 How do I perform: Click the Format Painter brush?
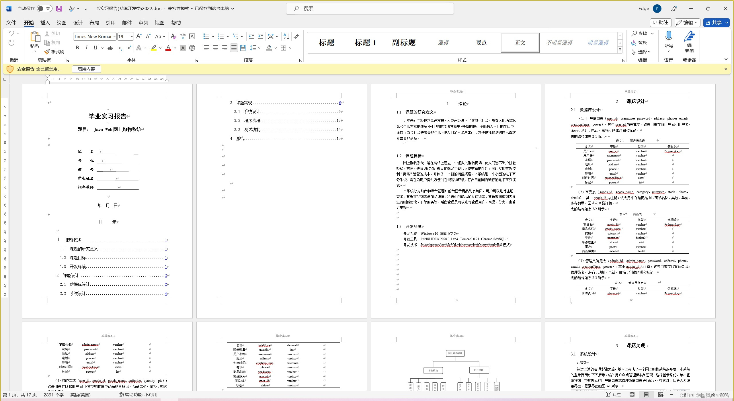[47, 52]
